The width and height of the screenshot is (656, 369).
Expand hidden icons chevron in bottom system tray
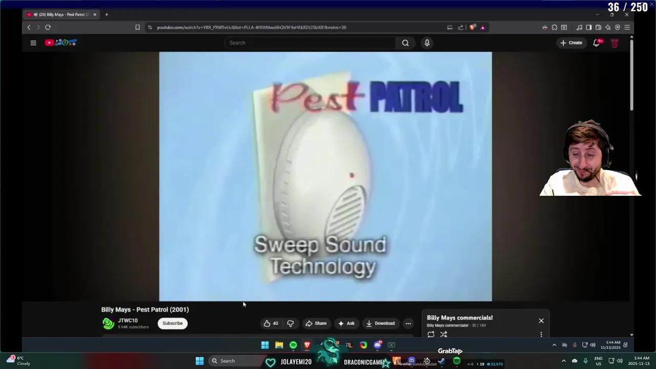click(564, 361)
